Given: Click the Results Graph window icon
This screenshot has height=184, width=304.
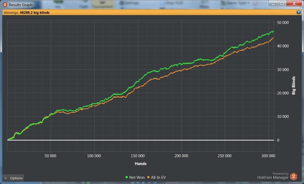Looking at the screenshot, I should (x=5, y=4).
